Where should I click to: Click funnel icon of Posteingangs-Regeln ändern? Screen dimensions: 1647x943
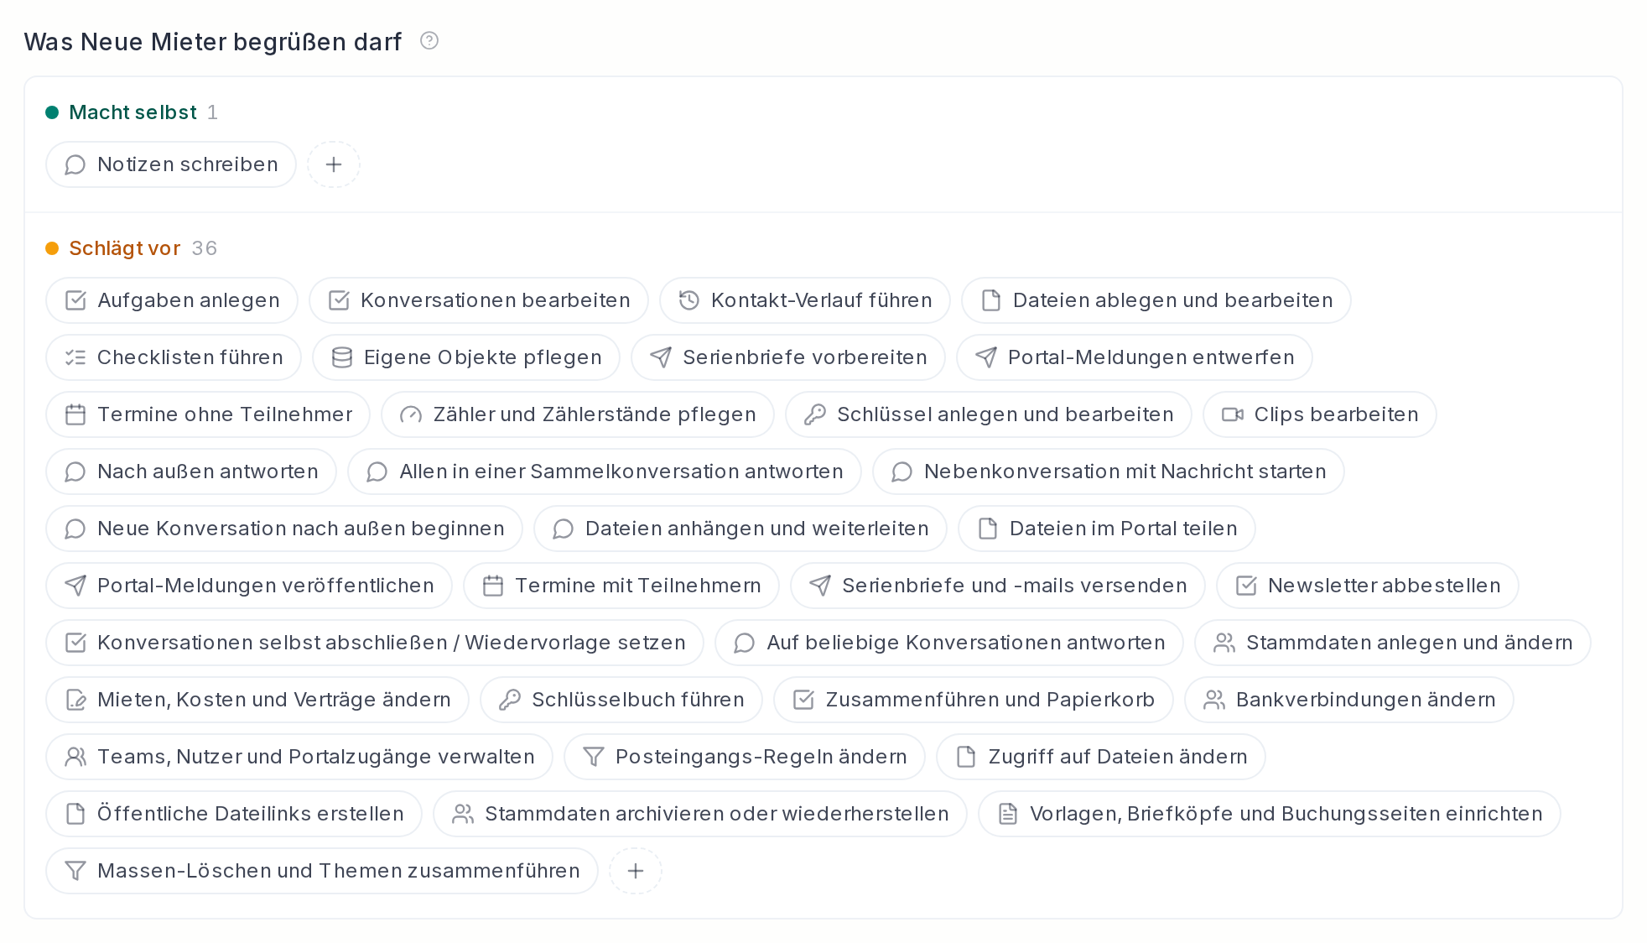click(x=594, y=757)
